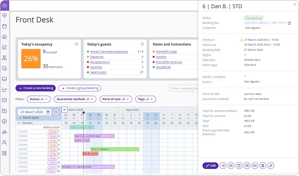Toggle Dirty status of room 5
This screenshot has width=299, height=176.
coord(53,149)
